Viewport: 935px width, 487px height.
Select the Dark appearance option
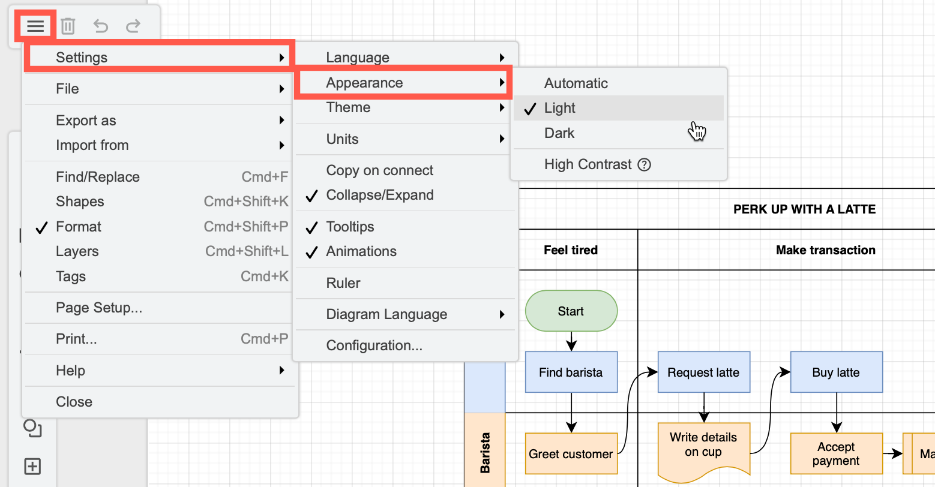(x=559, y=133)
